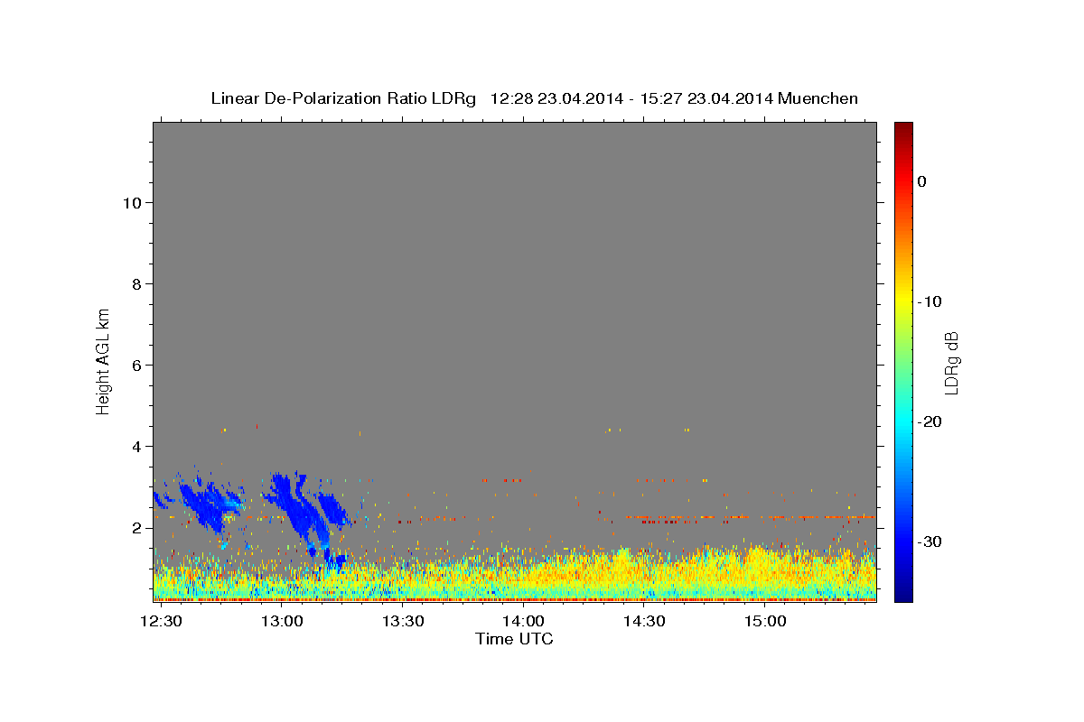Click the height tick label '4'
The height and width of the screenshot is (722, 1084).
click(x=136, y=446)
